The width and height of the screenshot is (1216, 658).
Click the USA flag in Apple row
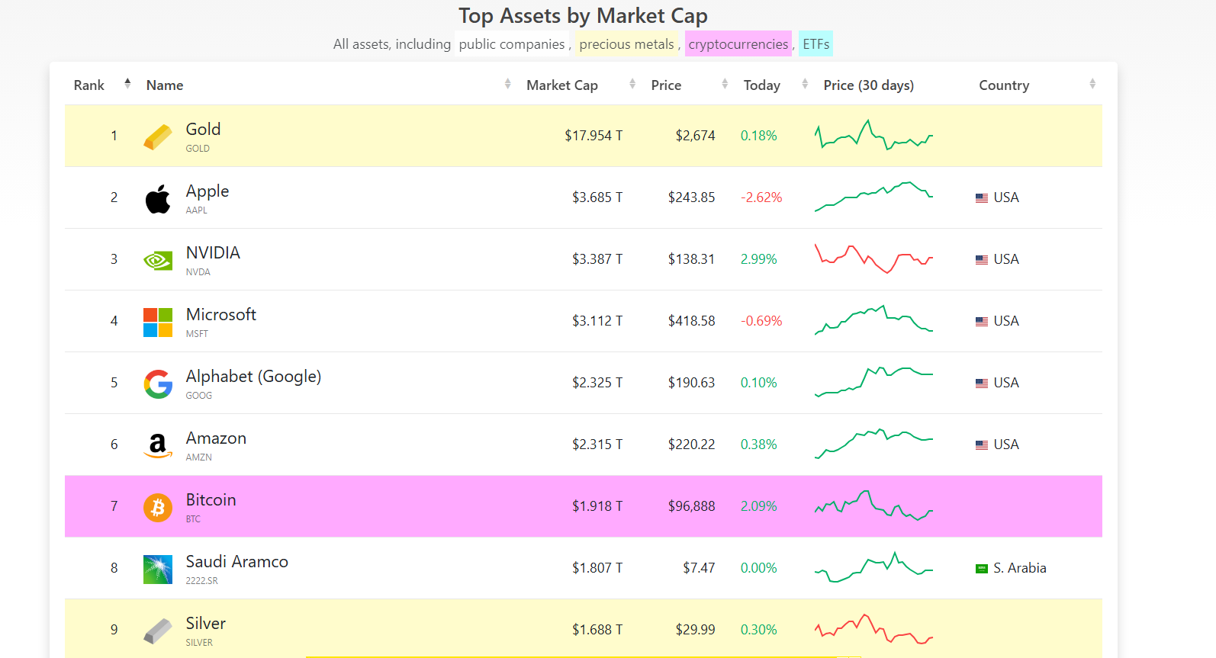pos(982,198)
